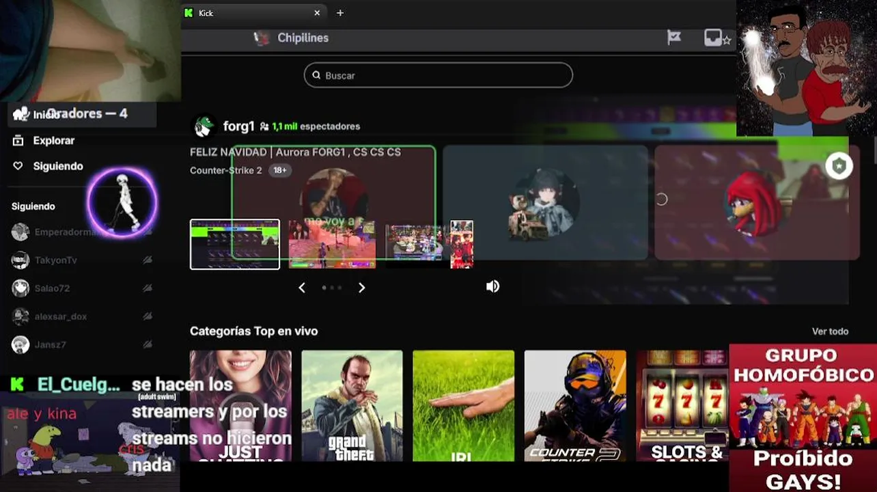Screen dimensions: 877x492
Task: Open the inbox icon in top bar
Action: click(x=712, y=38)
